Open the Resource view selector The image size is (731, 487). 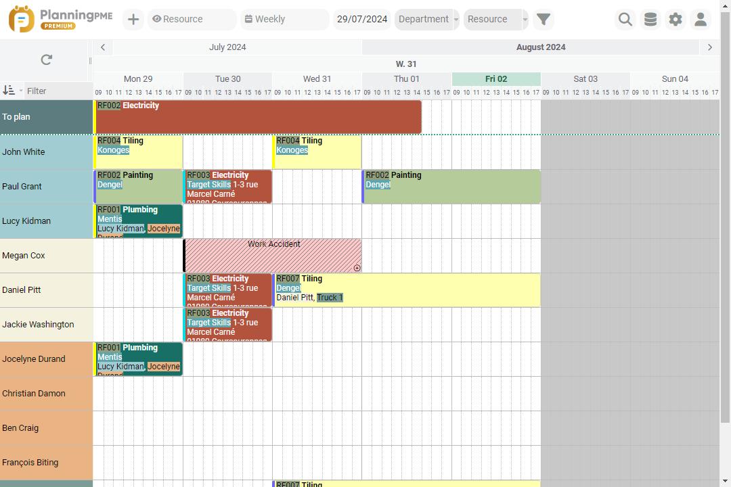coord(192,19)
